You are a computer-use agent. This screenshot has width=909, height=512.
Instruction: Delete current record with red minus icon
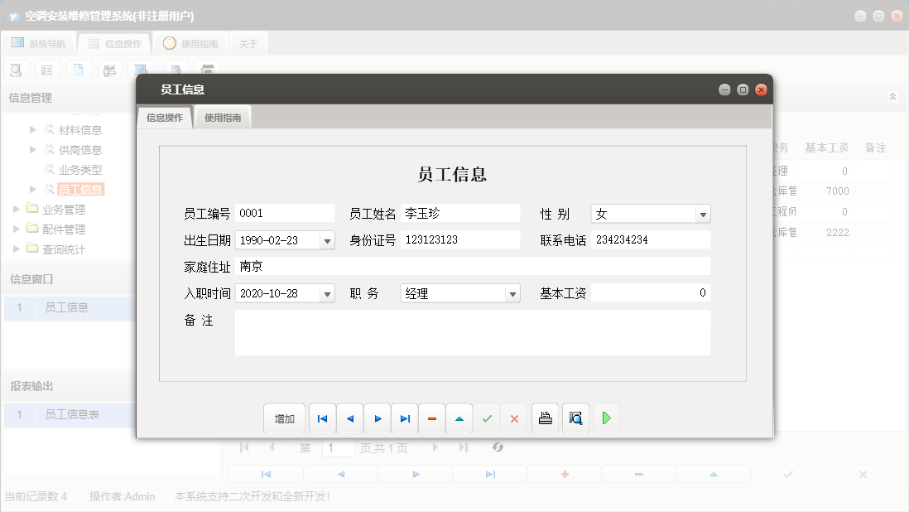tap(431, 418)
